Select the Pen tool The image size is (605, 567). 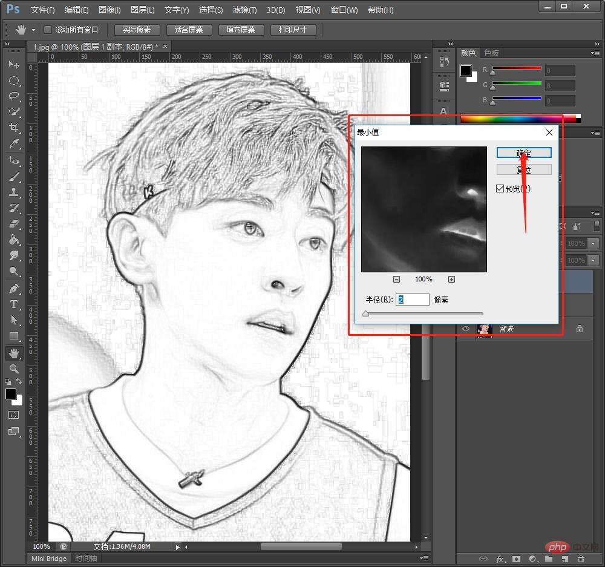[14, 289]
